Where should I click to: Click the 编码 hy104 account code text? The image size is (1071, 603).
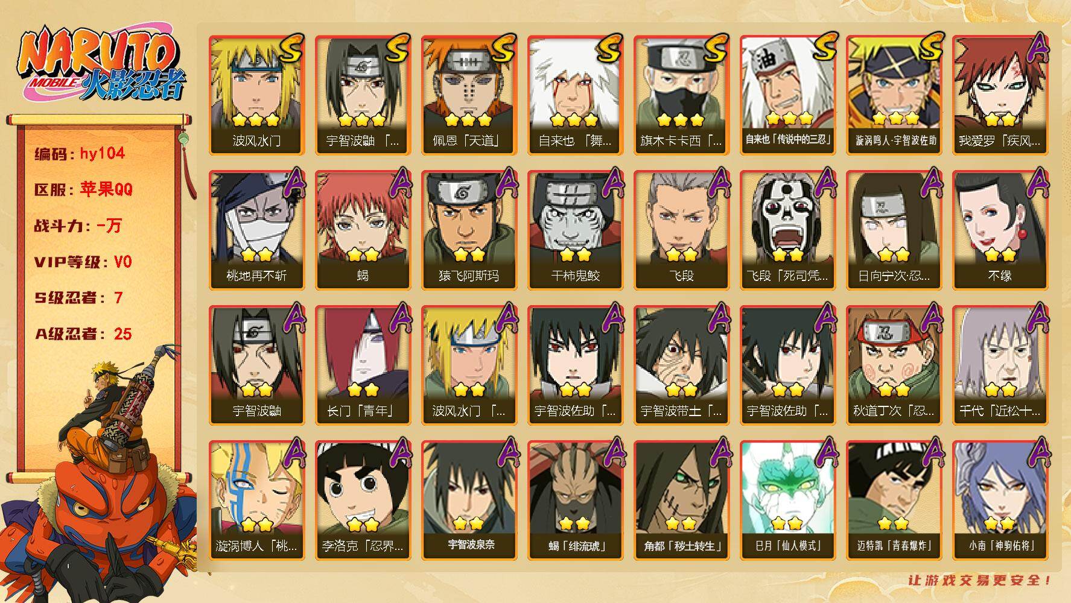coord(80,154)
